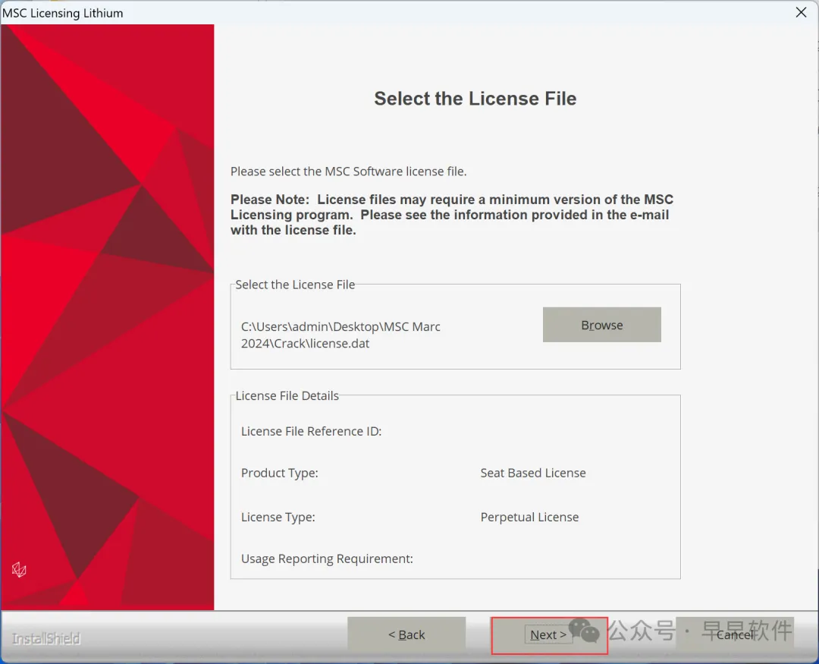The width and height of the screenshot is (819, 664).
Task: Click 'Usage Reporting Requirement:' label
Action: (327, 559)
